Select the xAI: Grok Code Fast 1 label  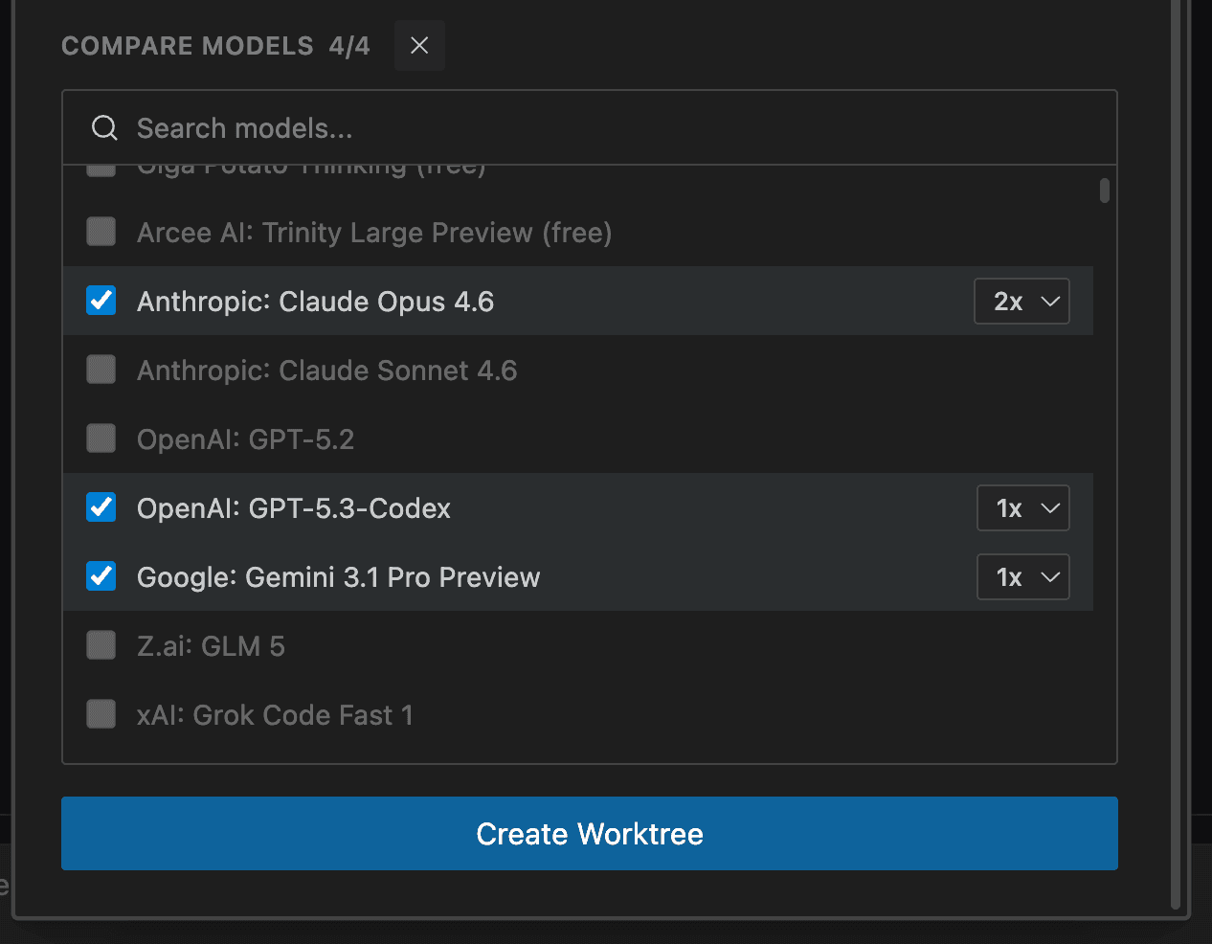pyautogui.click(x=275, y=714)
